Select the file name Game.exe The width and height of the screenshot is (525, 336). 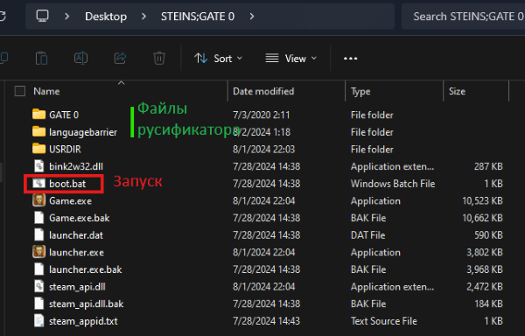(70, 200)
